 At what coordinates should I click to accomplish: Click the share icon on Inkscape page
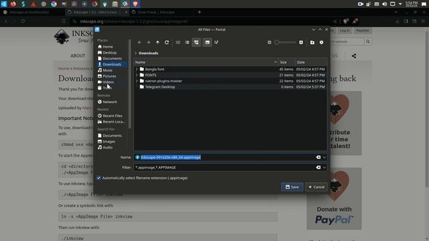coord(354,56)
